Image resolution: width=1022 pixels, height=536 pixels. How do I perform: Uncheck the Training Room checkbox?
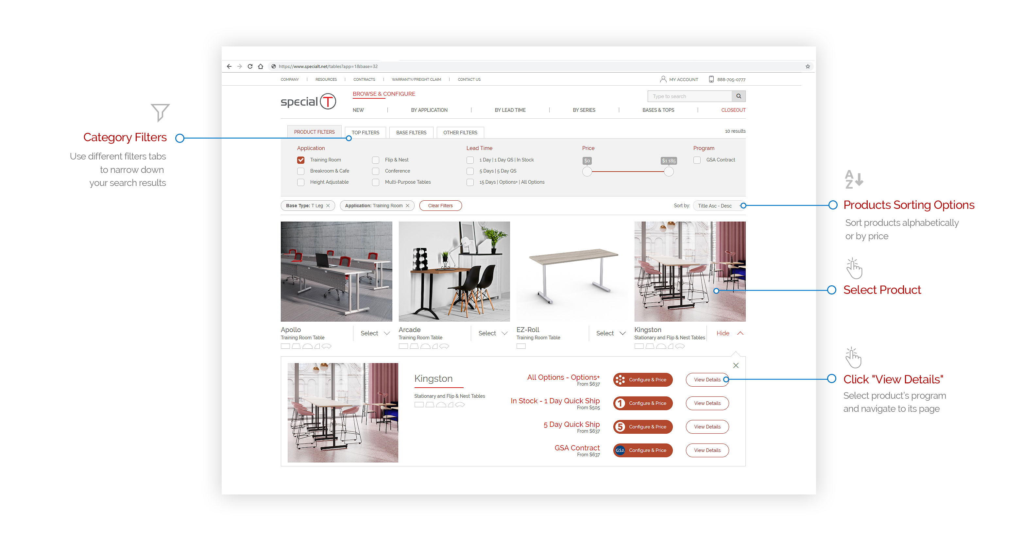click(x=301, y=160)
